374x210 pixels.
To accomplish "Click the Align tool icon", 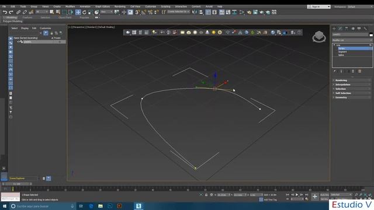I will (x=201, y=12).
